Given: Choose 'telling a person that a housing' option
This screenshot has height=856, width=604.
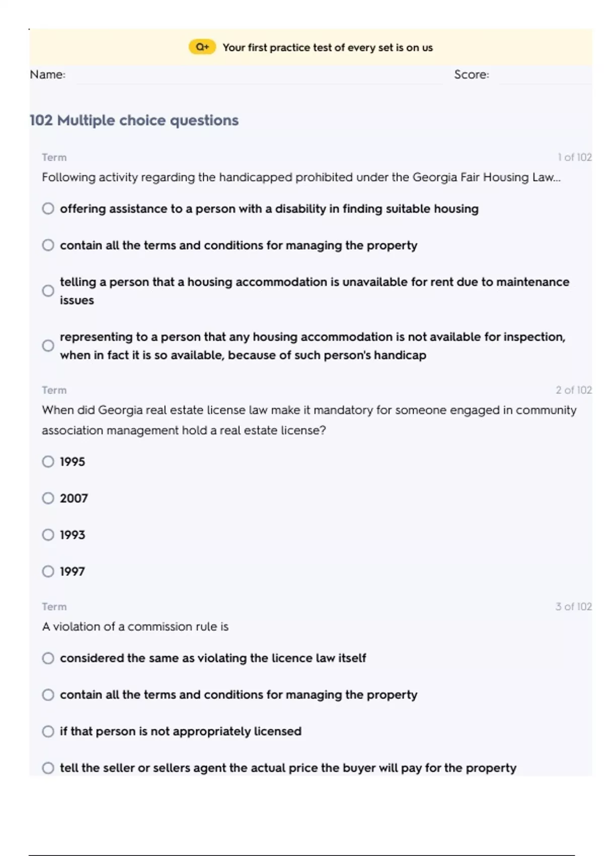Looking at the screenshot, I should pos(48,291).
